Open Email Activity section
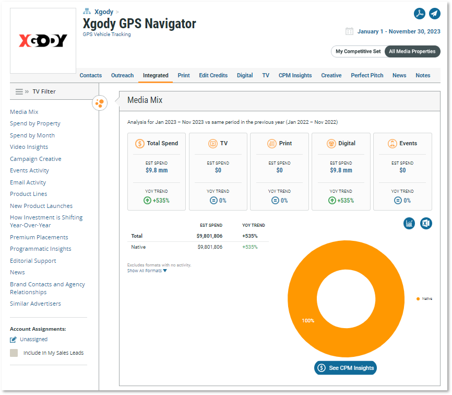 (28, 182)
